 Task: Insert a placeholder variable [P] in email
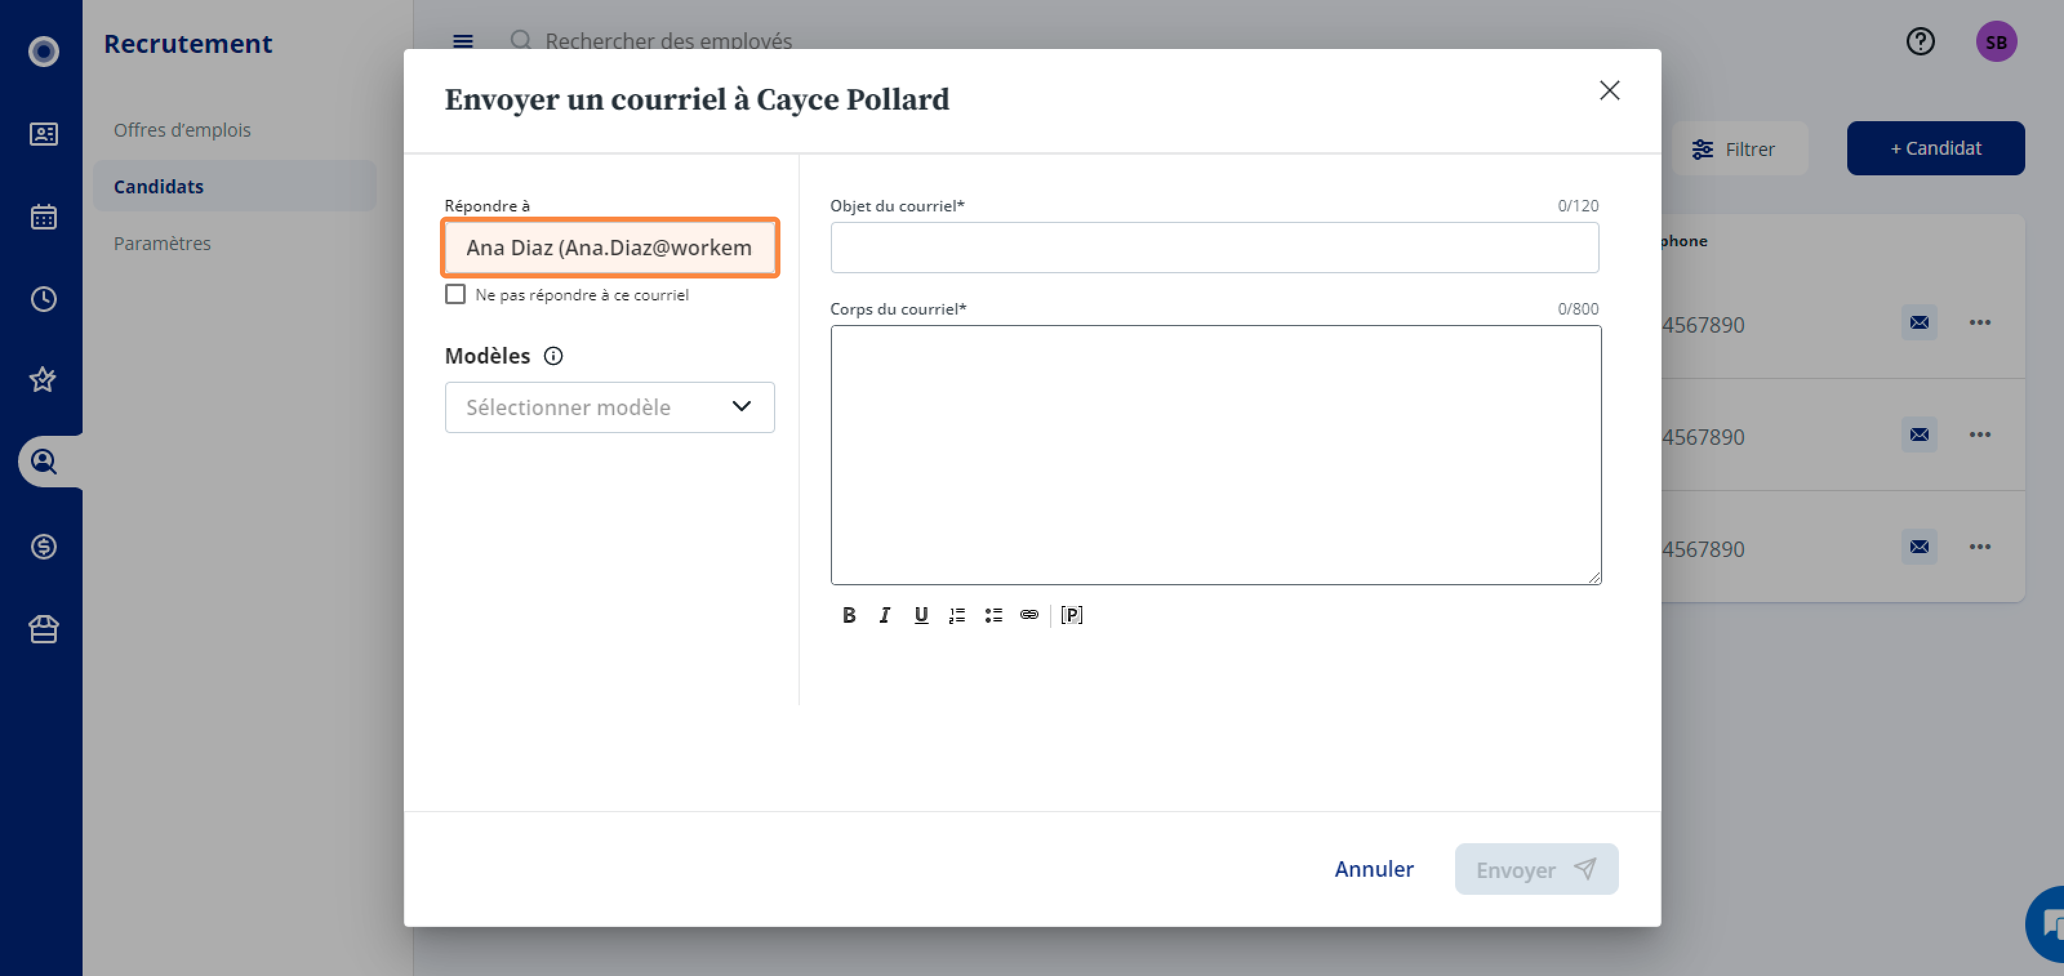[1071, 615]
